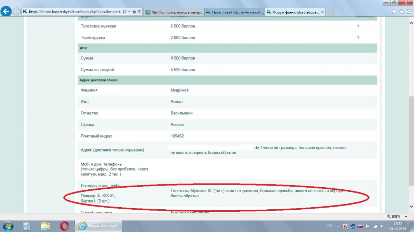The image size is (414, 232).
Task: Close the Форум фан-клуба tab
Action: click(x=322, y=12)
